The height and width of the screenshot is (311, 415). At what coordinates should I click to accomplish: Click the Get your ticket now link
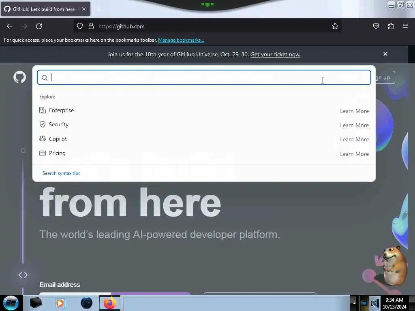coord(275,55)
